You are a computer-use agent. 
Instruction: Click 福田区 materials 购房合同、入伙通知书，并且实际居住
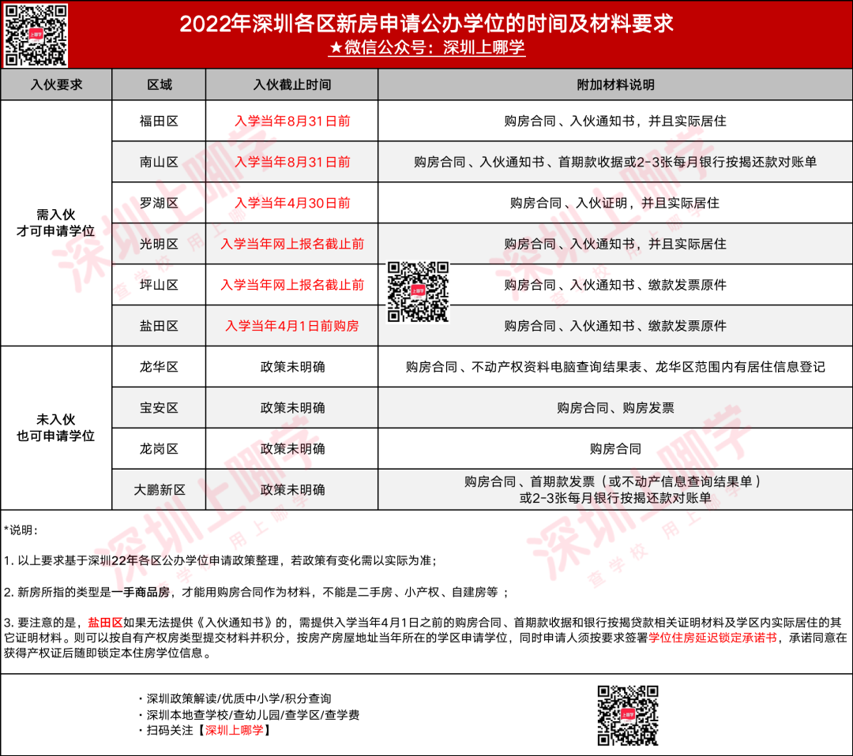coord(615,122)
